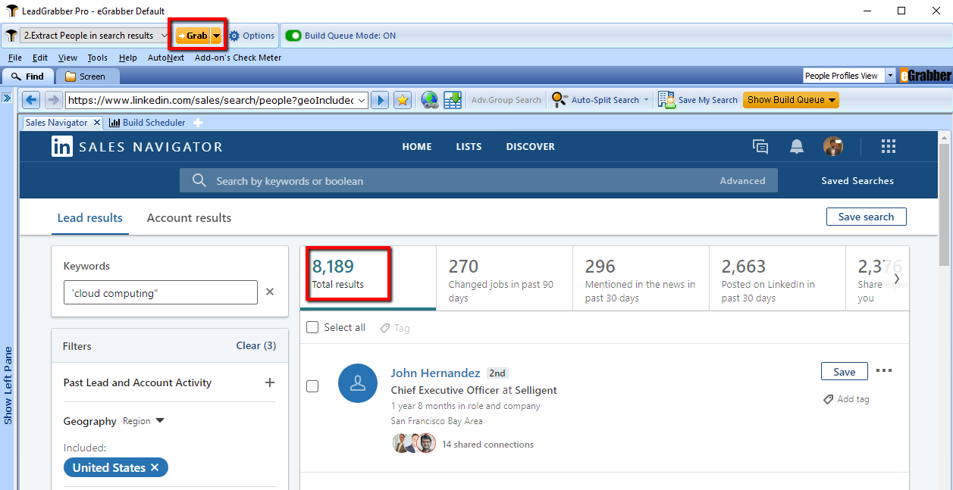This screenshot has height=490, width=953.
Task: Check the Select all checkbox
Action: click(312, 327)
